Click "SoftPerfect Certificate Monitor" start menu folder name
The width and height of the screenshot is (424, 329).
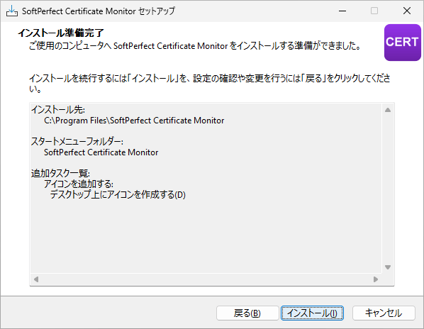pyautogui.click(x=101, y=152)
